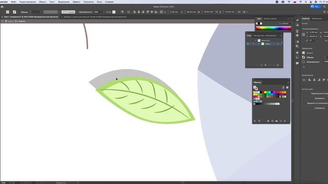Viewport: 328px width, 184px height.
Task: Open the Объект menu
Action: point(43,2)
